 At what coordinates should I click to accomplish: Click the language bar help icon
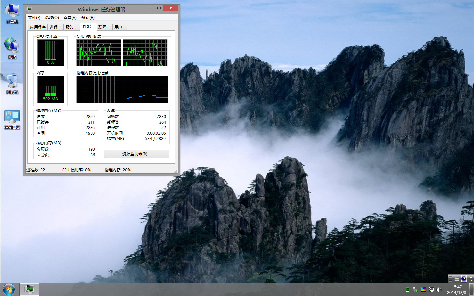pyautogui.click(x=464, y=279)
